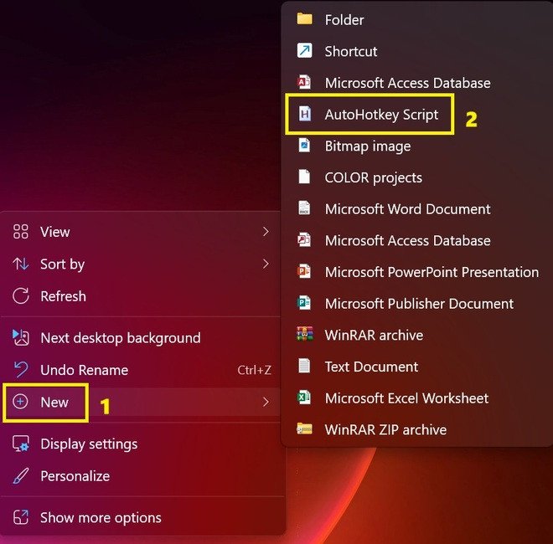553x544 pixels.
Task: Open the View menu item
Action: pyautogui.click(x=141, y=232)
